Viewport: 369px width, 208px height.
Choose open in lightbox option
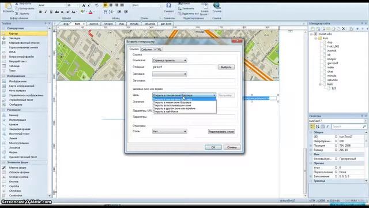pos(165,112)
